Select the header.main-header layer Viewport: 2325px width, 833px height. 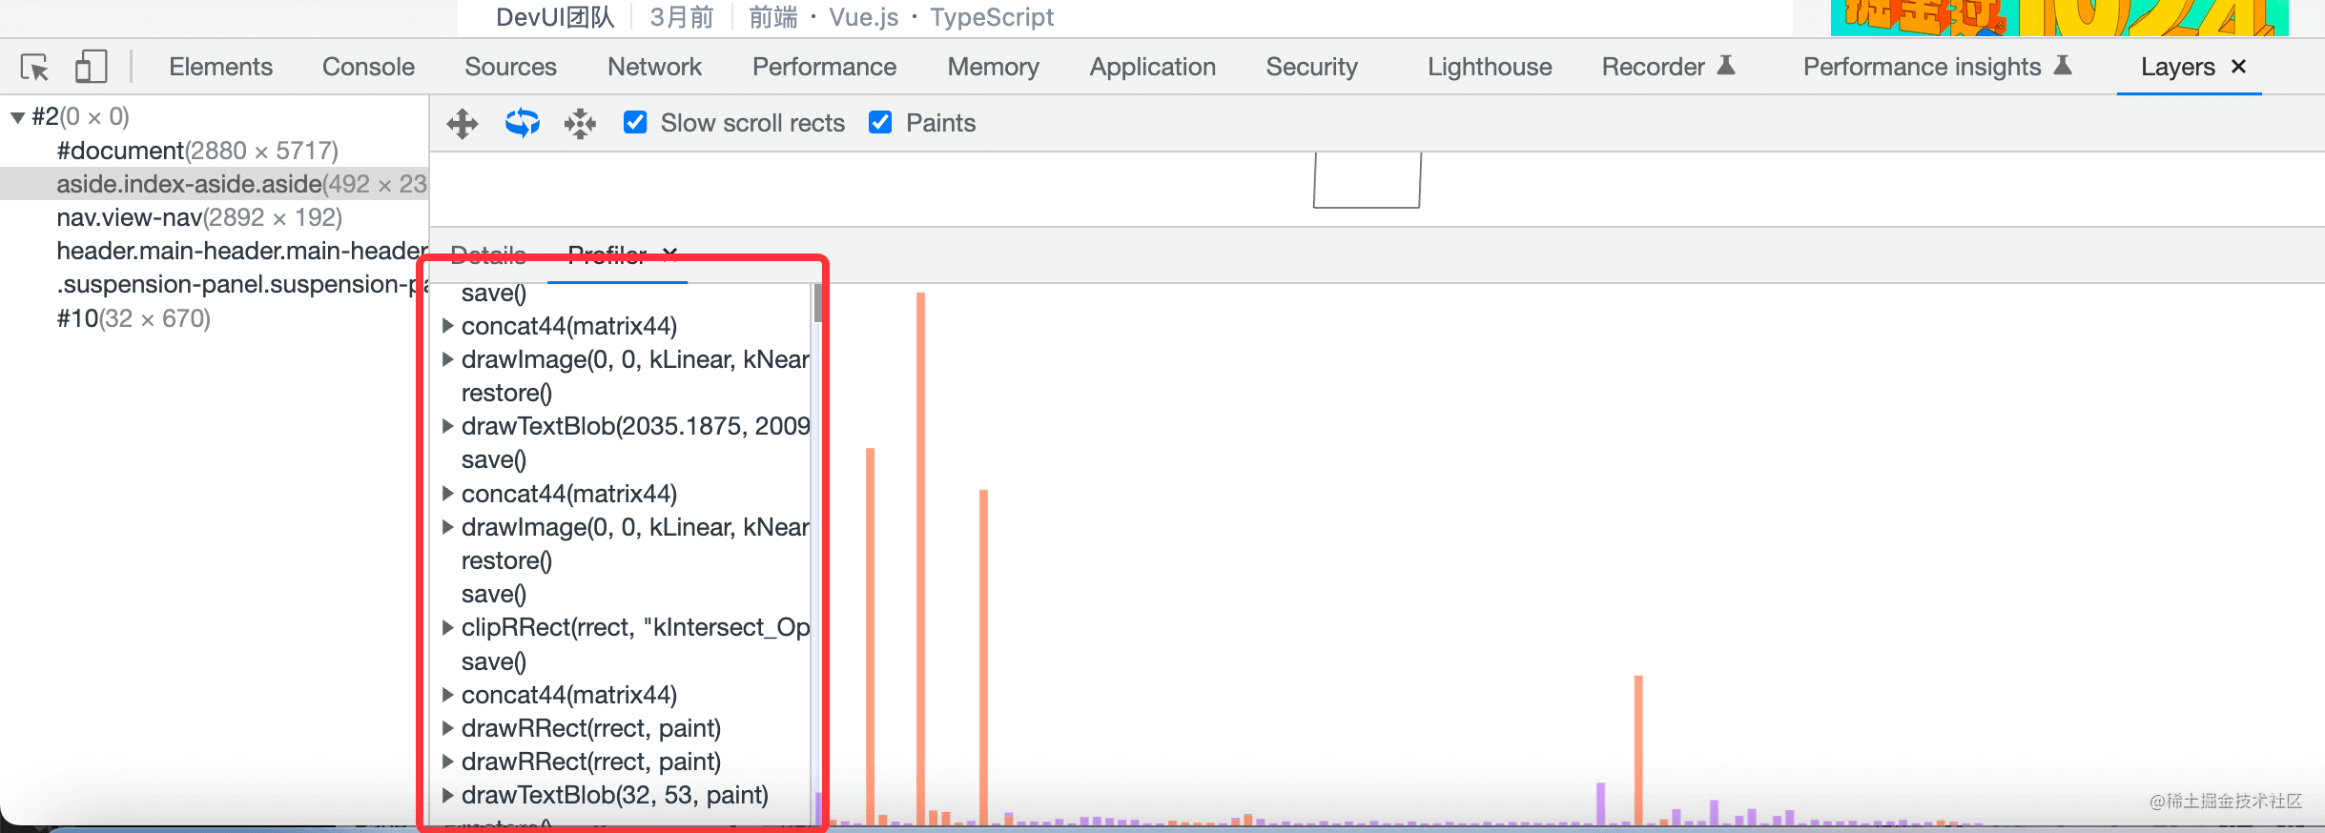click(242, 251)
